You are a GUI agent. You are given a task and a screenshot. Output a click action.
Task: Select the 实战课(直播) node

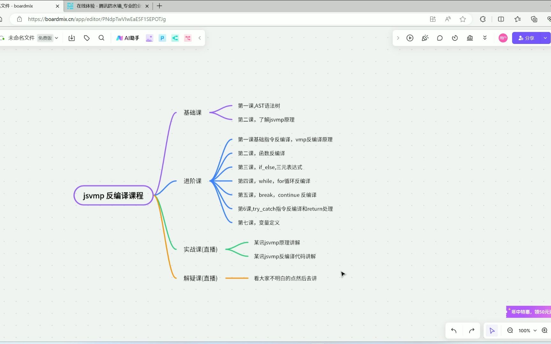pyautogui.click(x=201, y=249)
